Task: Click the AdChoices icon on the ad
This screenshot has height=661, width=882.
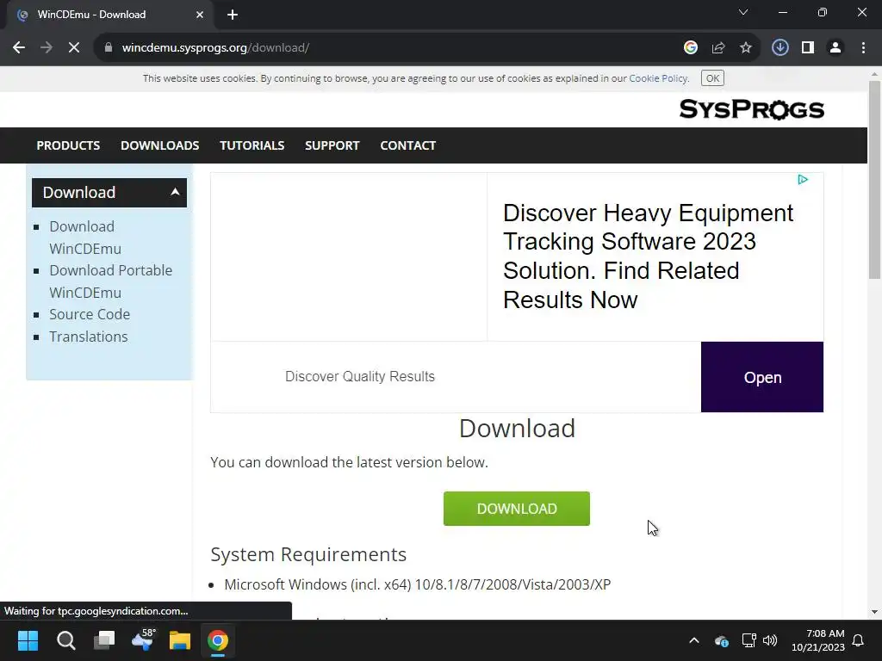Action: point(803,179)
